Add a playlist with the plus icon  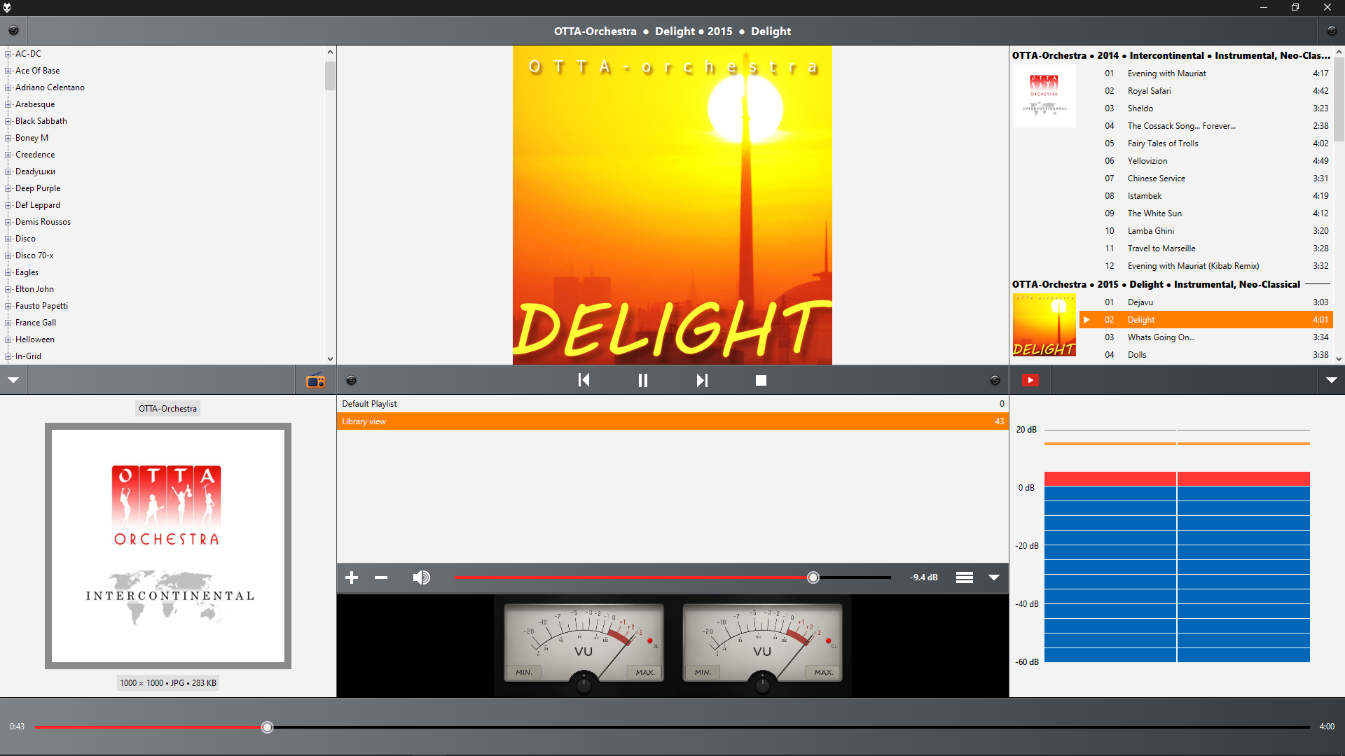(x=352, y=577)
